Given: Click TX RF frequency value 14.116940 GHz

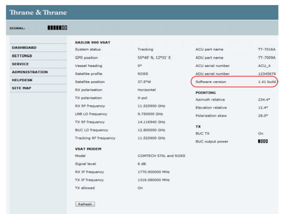Looking at the screenshot, I should tap(151, 122).
